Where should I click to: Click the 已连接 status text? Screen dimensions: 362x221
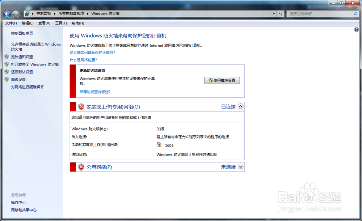(228, 107)
